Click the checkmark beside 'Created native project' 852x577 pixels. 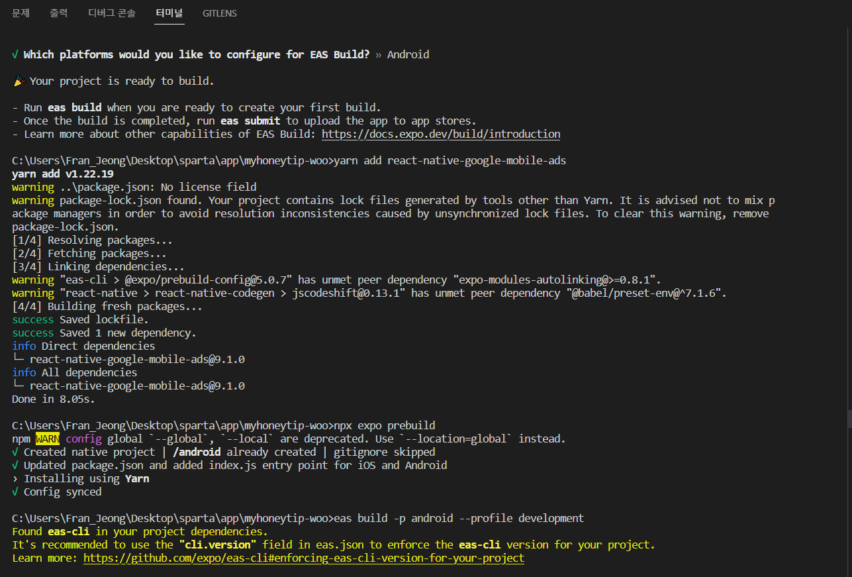[15, 452]
